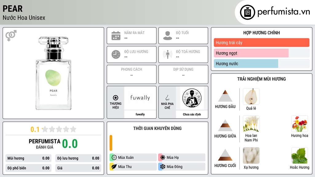Click the THỜI GIAN KHUYÊN DÙNG heading
Screen dimensions: 315x177
157,128
